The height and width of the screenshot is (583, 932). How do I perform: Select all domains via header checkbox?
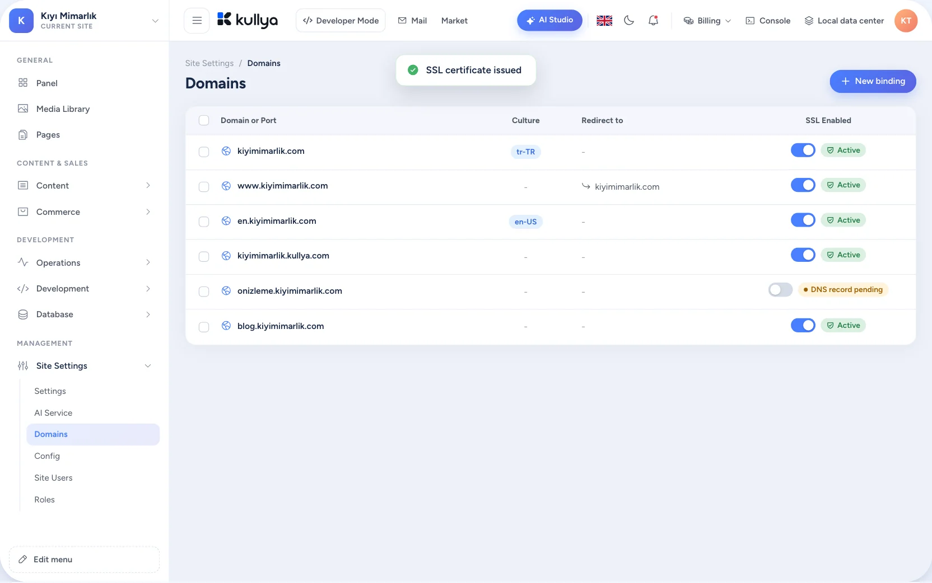coord(204,120)
